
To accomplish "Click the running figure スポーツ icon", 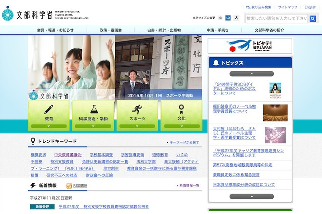I will 137,109.
